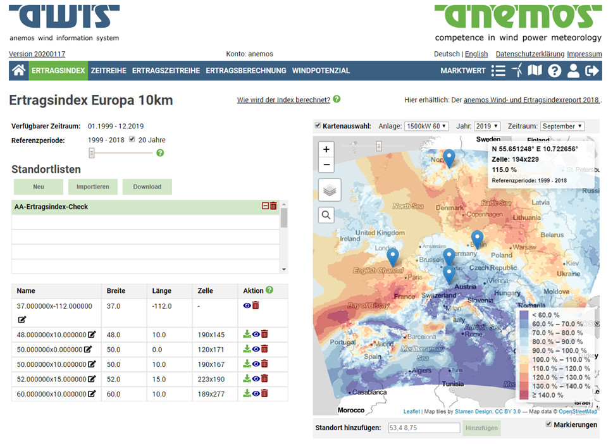The image size is (613, 444).
Task: Open the WINDPOTENZIAL tab
Action: point(321,71)
